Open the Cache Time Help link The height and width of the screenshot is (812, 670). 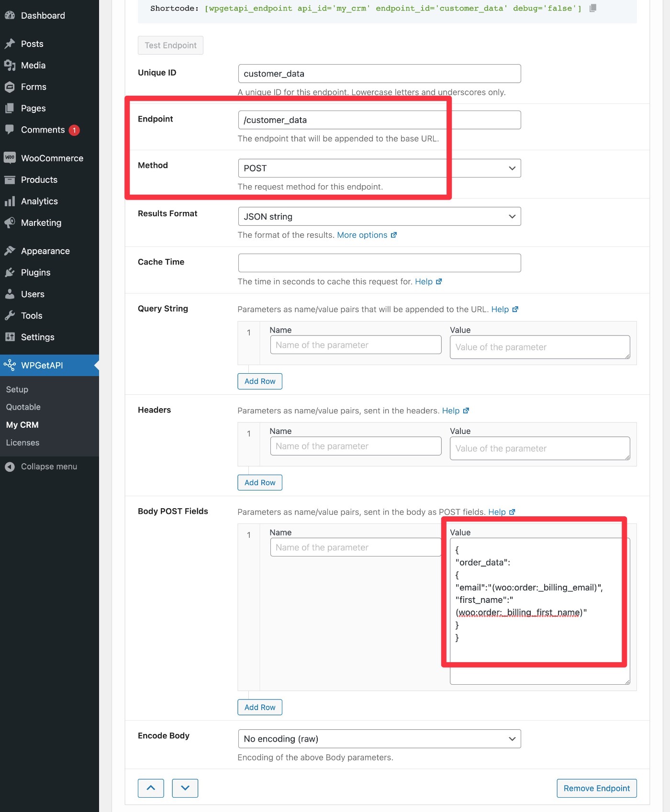(x=428, y=281)
